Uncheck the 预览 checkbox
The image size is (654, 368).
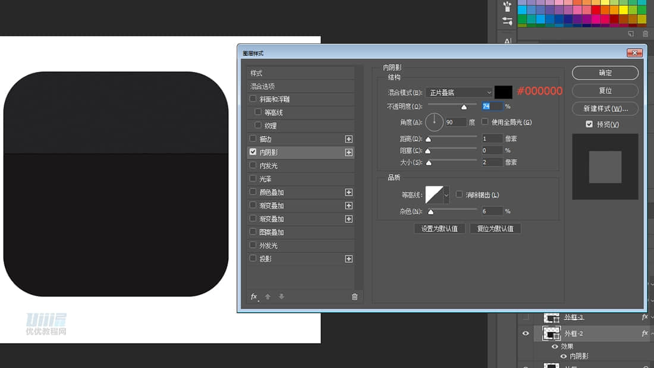[589, 124]
